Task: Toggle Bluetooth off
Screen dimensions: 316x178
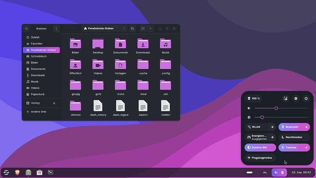Action: (x=290, y=127)
